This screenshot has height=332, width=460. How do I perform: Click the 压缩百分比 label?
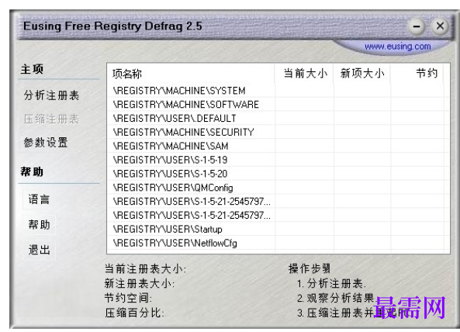click(x=134, y=313)
